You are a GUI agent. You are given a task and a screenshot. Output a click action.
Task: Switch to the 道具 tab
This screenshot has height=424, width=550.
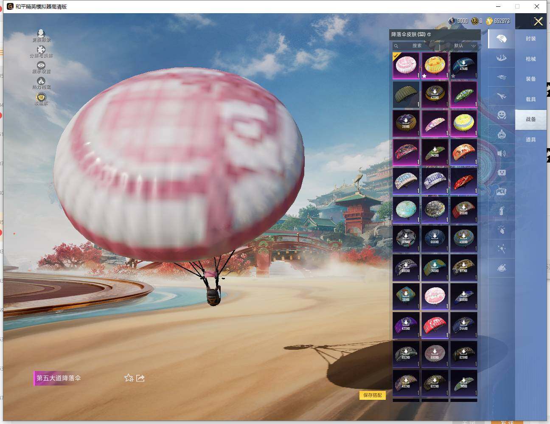point(530,140)
